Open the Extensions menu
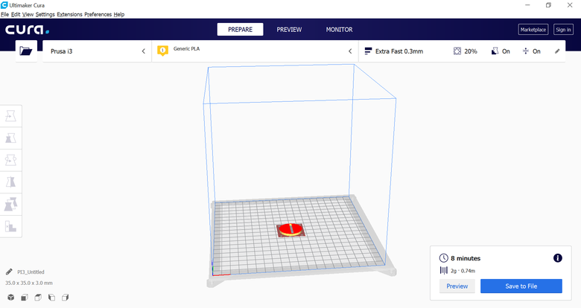The image size is (581, 308). (70, 14)
